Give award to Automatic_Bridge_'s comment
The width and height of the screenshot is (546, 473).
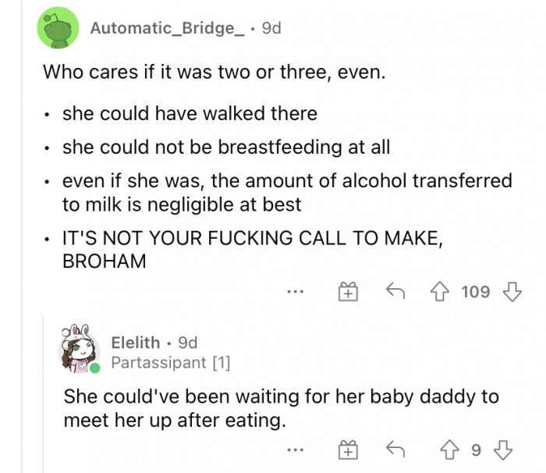click(x=346, y=292)
